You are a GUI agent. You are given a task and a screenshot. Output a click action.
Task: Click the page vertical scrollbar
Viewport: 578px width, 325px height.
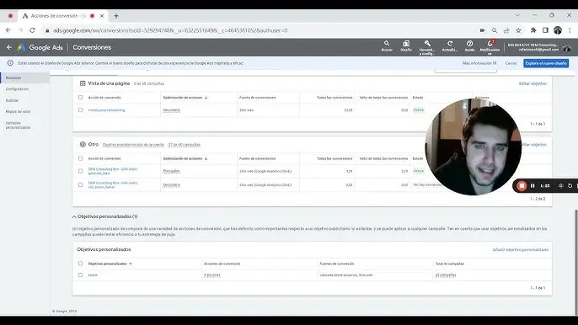575,262
